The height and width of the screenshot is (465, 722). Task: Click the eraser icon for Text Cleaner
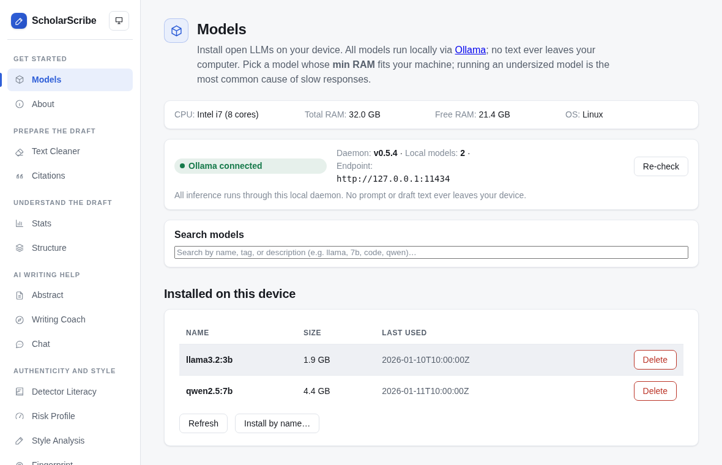(x=20, y=152)
